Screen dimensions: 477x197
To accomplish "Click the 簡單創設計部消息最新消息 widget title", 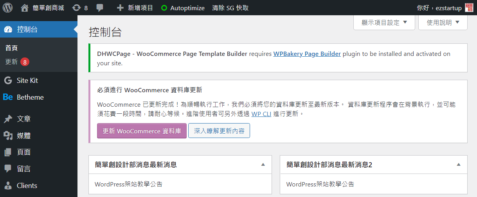I will pyautogui.click(x=136, y=165).
